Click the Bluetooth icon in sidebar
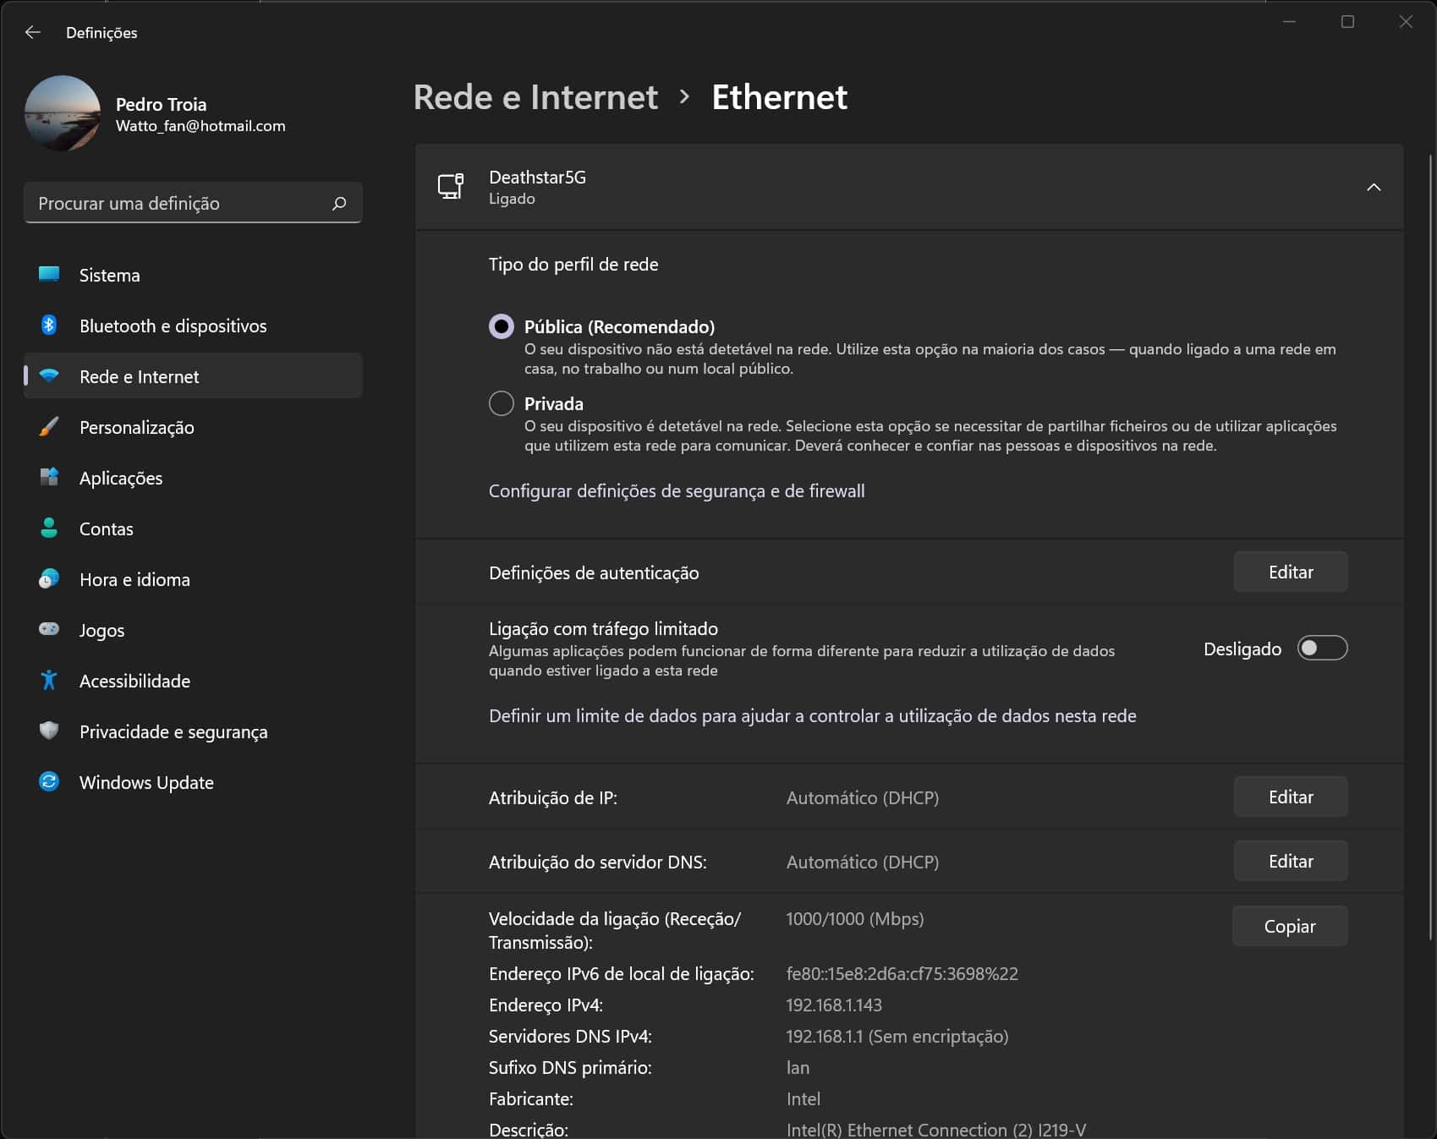 click(49, 326)
